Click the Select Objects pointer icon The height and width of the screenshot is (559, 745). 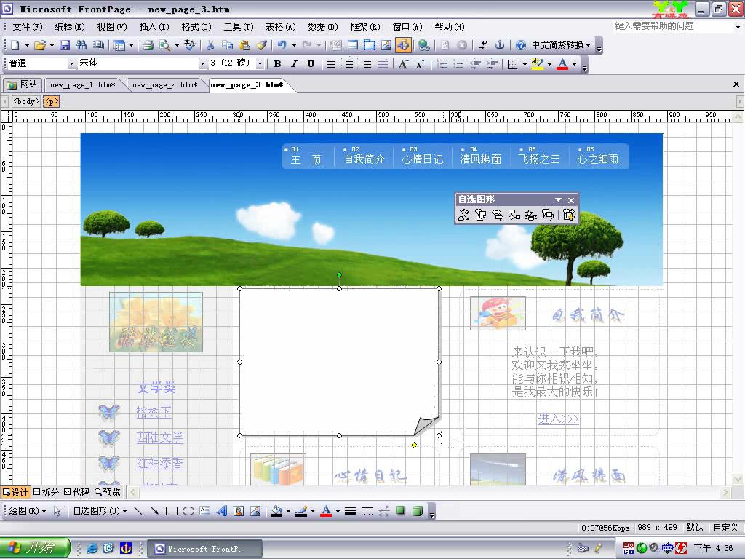(x=57, y=511)
